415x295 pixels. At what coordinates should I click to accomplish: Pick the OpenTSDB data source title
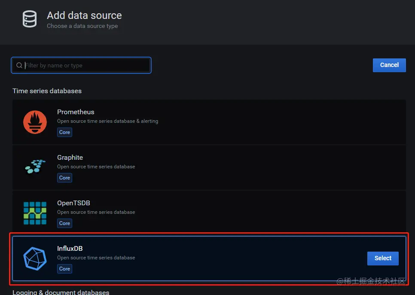[73, 203]
